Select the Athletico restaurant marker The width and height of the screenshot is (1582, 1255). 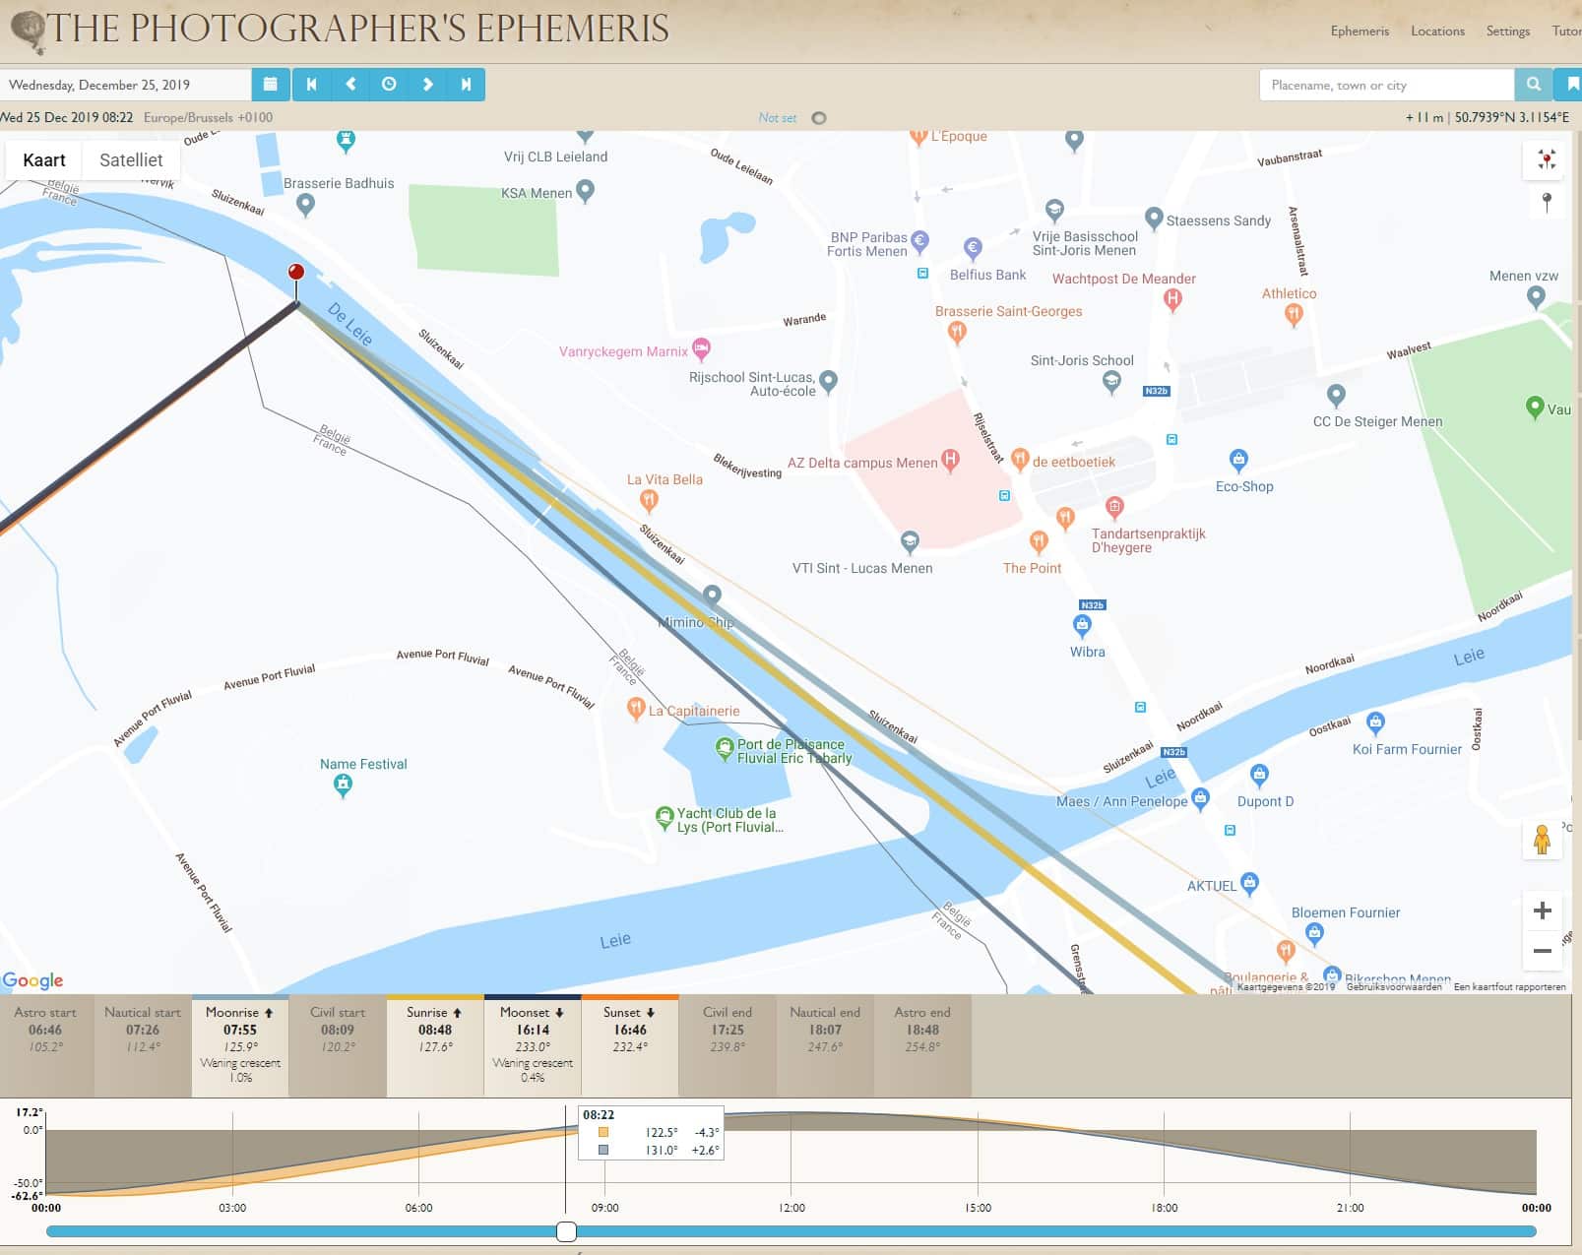tap(1294, 315)
